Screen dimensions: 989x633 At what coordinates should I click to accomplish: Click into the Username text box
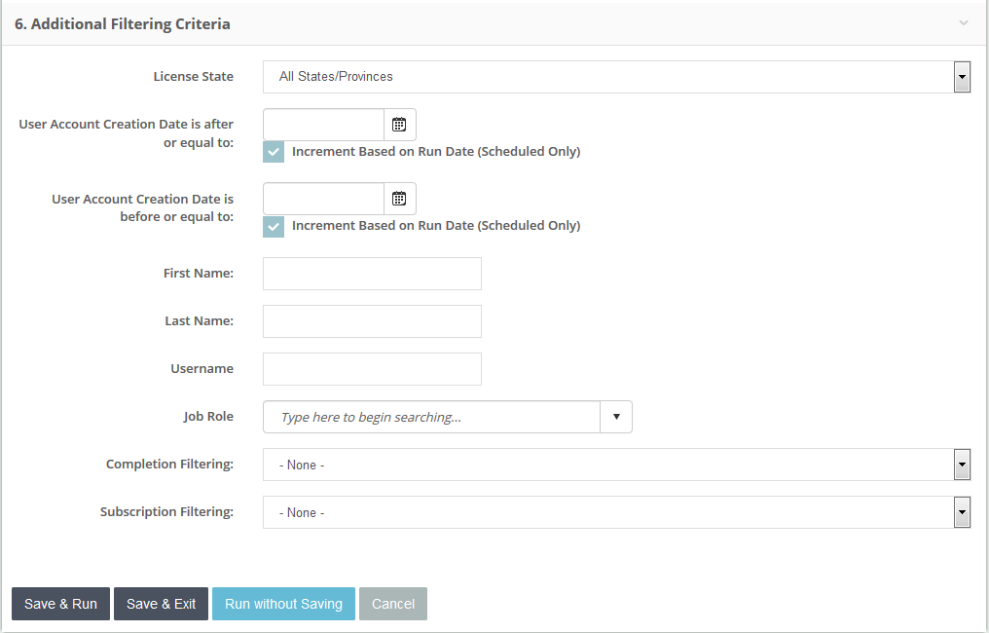[372, 369]
